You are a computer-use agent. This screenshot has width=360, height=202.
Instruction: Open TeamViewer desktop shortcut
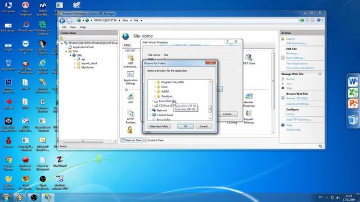coord(25,47)
